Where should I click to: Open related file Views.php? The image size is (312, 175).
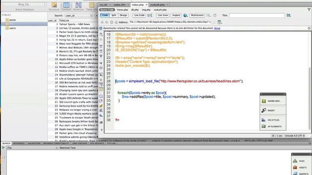click(x=122, y=10)
